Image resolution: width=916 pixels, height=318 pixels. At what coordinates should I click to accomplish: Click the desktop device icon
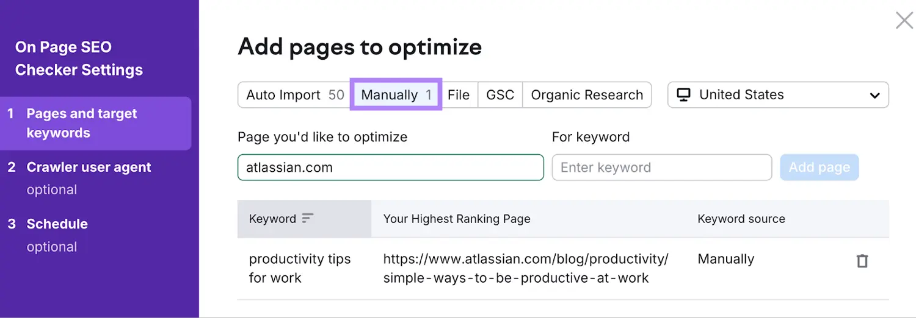pyautogui.click(x=684, y=95)
